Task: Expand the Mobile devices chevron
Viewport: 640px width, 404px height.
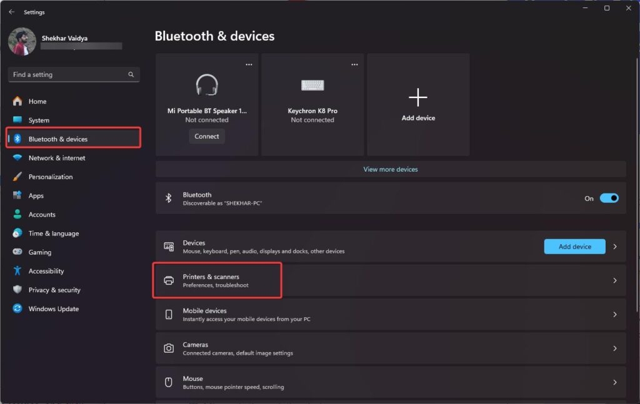Action: pos(615,314)
